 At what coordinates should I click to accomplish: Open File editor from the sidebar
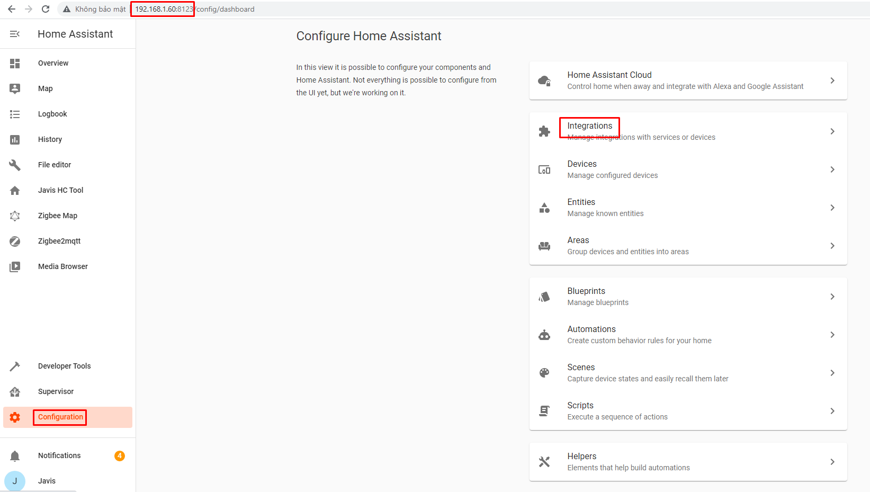[x=68, y=165]
